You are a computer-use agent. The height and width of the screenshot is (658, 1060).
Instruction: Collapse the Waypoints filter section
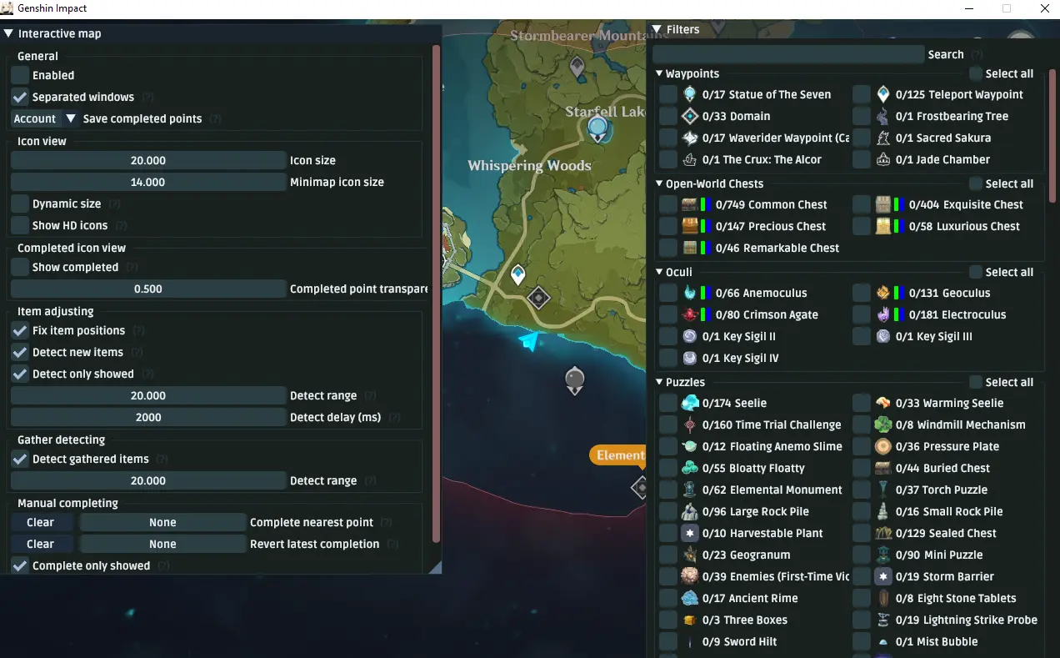[x=660, y=74]
